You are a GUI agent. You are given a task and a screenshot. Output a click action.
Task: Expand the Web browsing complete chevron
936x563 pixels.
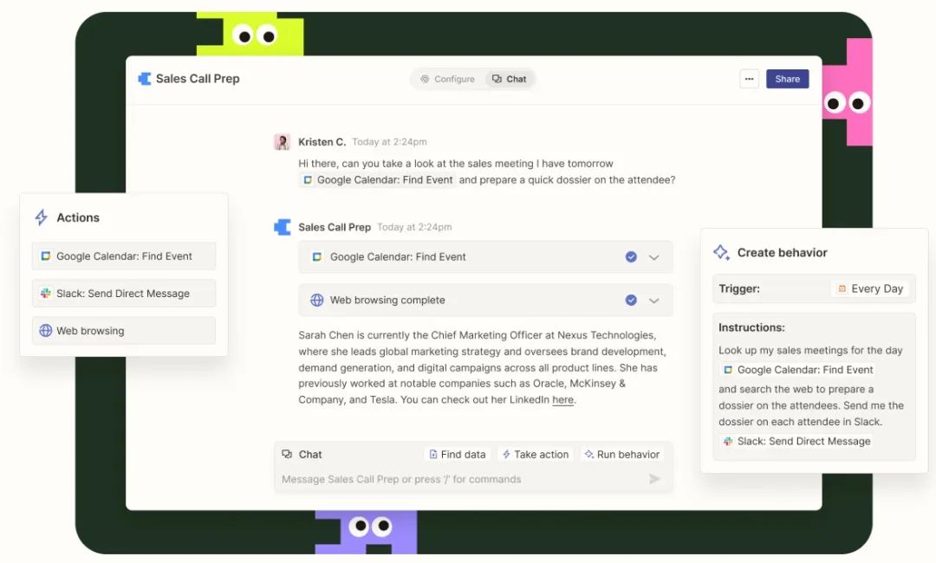click(654, 301)
